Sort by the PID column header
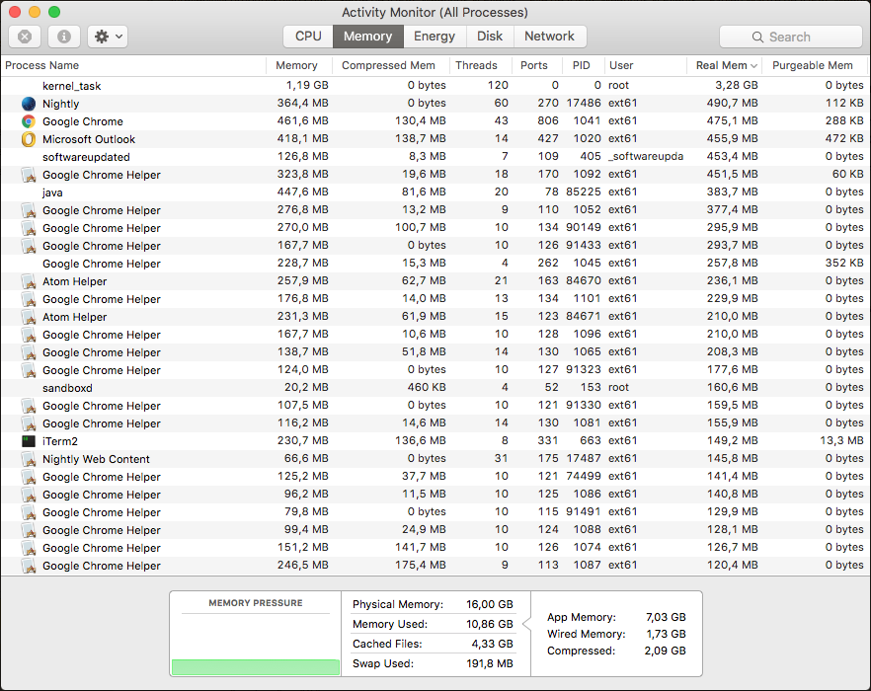871x691 pixels. pos(583,65)
